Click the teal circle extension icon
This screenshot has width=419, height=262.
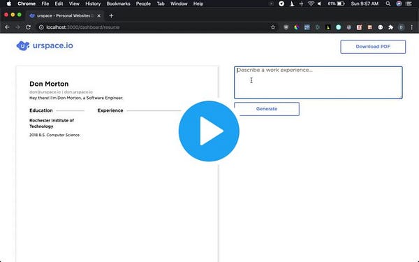coord(338,27)
